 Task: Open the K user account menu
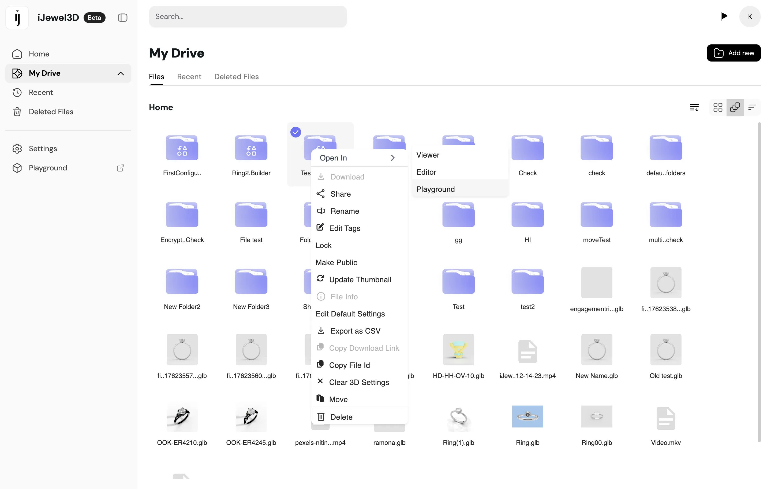[750, 16]
